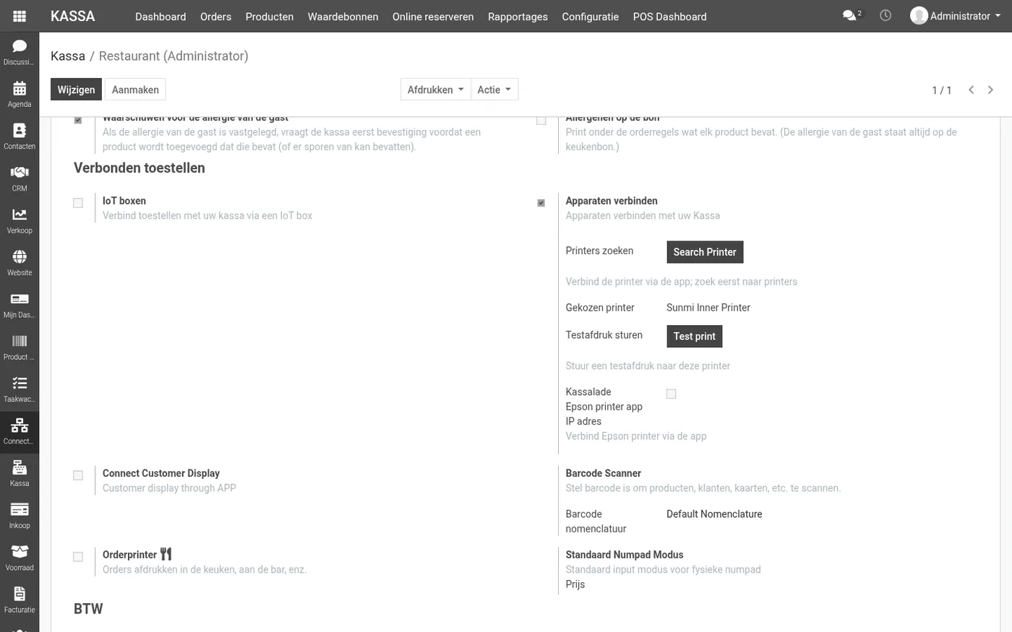Open the Dashboard menu
Image resolution: width=1012 pixels, height=632 pixels.
click(x=160, y=17)
